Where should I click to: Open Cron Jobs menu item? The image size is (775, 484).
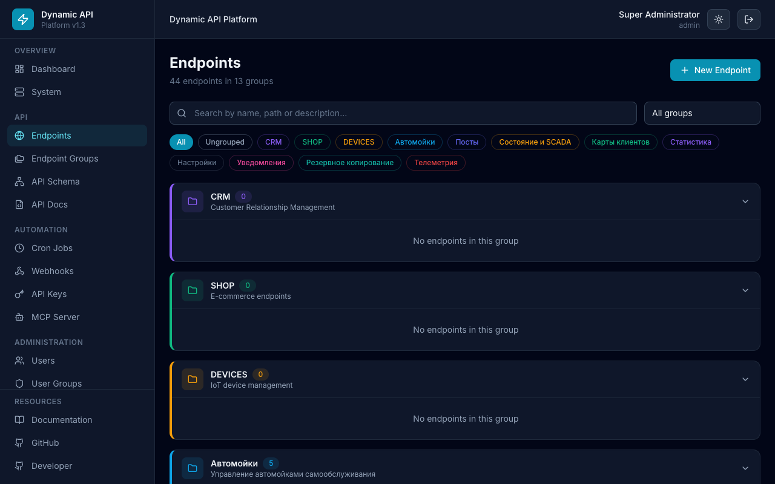click(x=77, y=248)
